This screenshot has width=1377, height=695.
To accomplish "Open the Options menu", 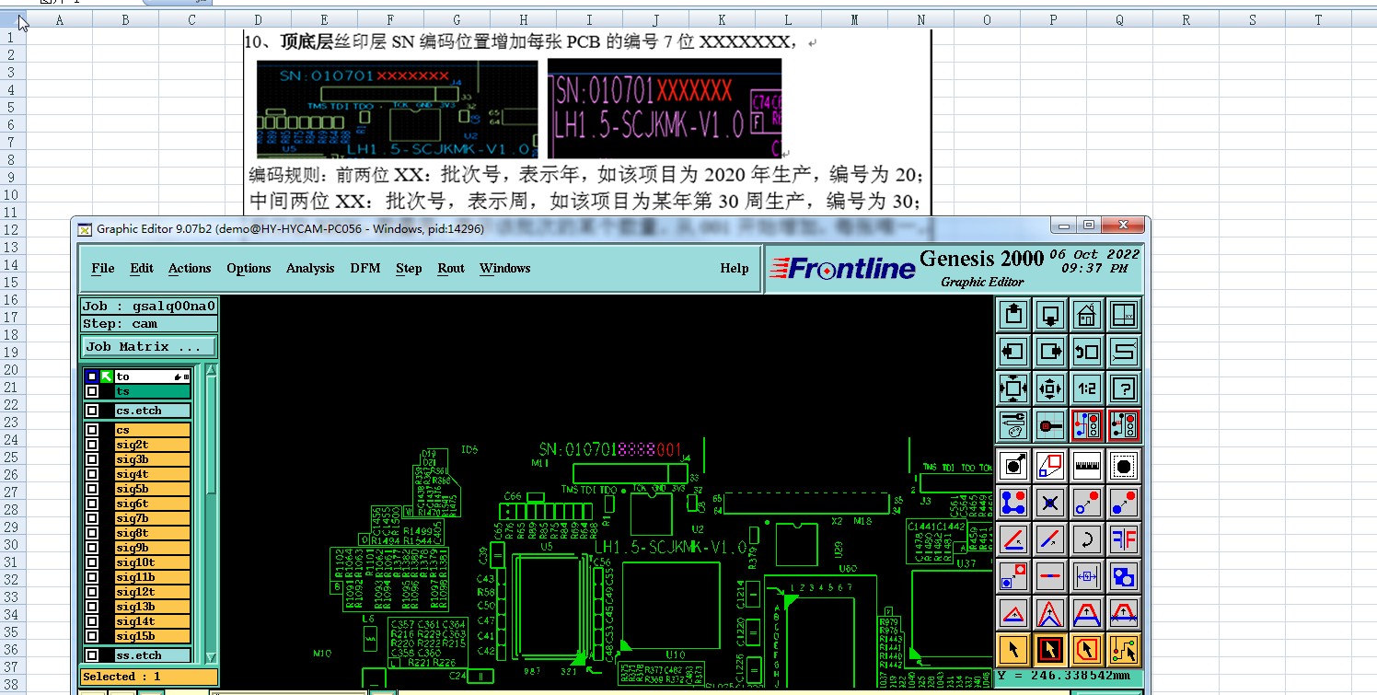I will 249,268.
